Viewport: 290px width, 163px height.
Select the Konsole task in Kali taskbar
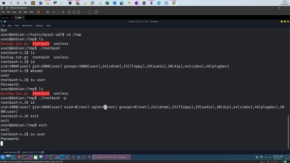111,157
